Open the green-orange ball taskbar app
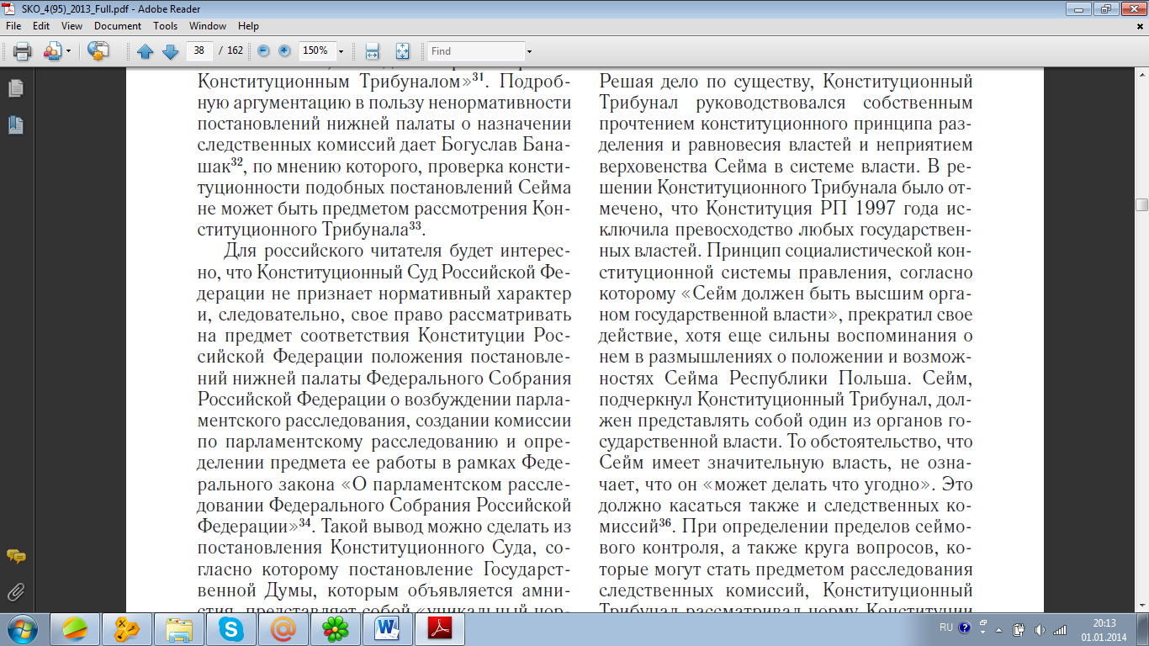This screenshot has height=646, width=1149. 75,628
